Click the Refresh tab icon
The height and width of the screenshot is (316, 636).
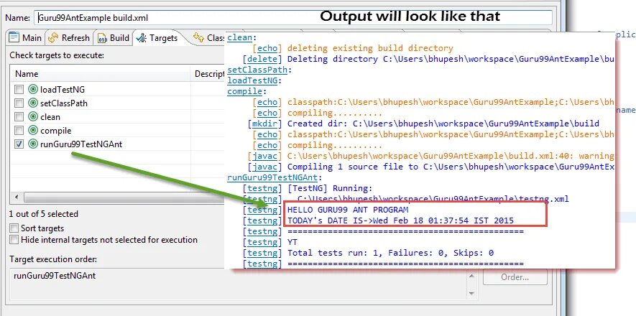pyautogui.click(x=53, y=37)
